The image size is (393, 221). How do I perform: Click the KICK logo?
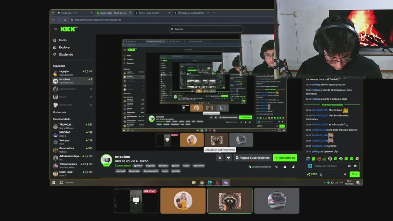pyautogui.click(x=69, y=29)
